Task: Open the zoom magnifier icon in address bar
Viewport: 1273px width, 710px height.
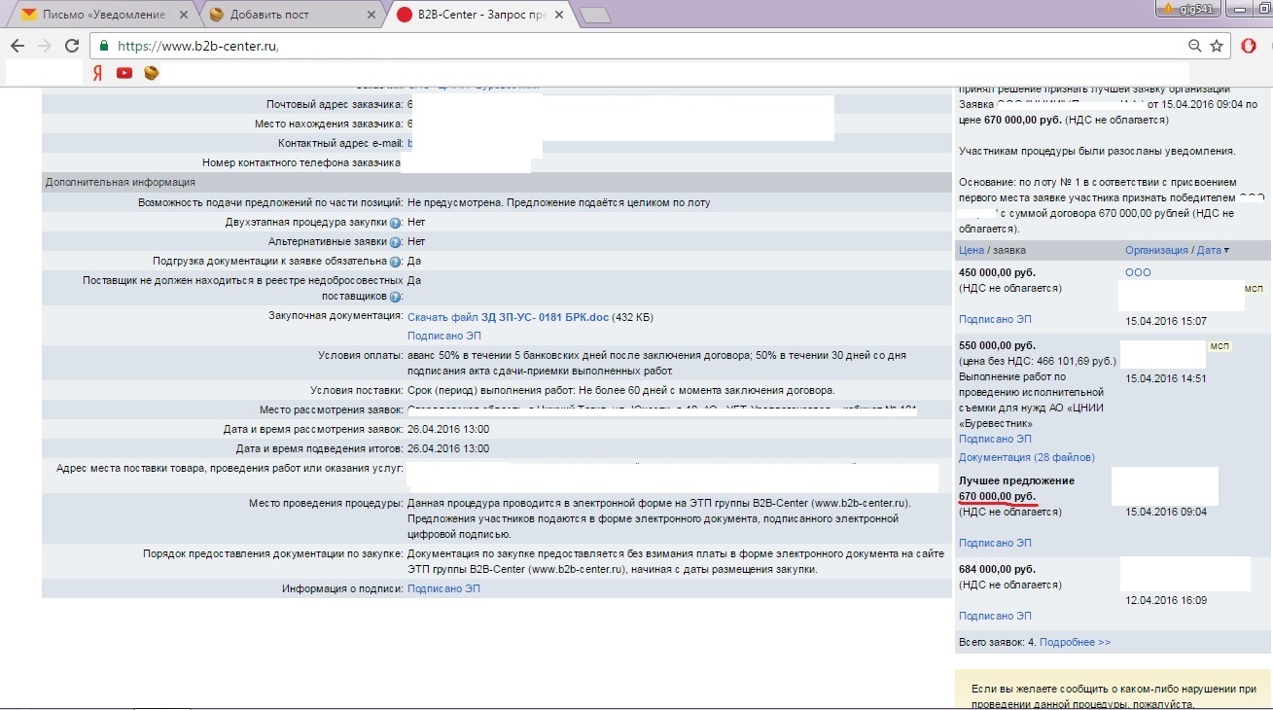Action: coord(1195,46)
